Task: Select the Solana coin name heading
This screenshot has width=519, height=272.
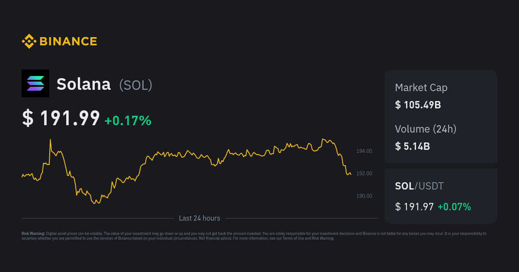Action: click(83, 84)
